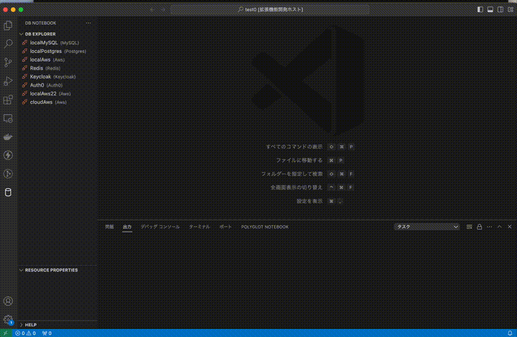Open the Docker view
This screenshot has width=517, height=337.
click(x=8, y=137)
